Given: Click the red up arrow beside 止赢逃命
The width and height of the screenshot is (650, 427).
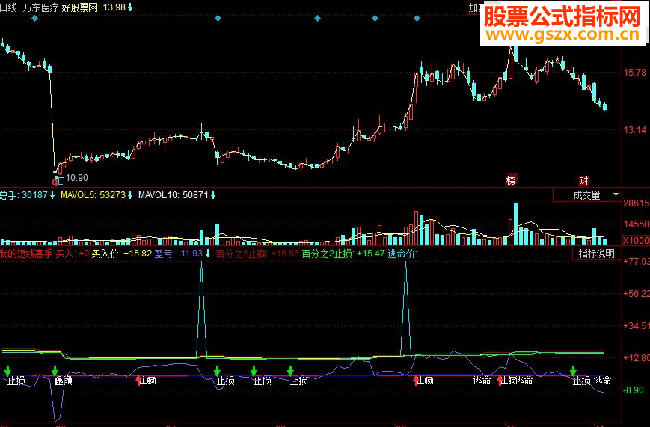Looking at the screenshot, I should [x=500, y=380].
